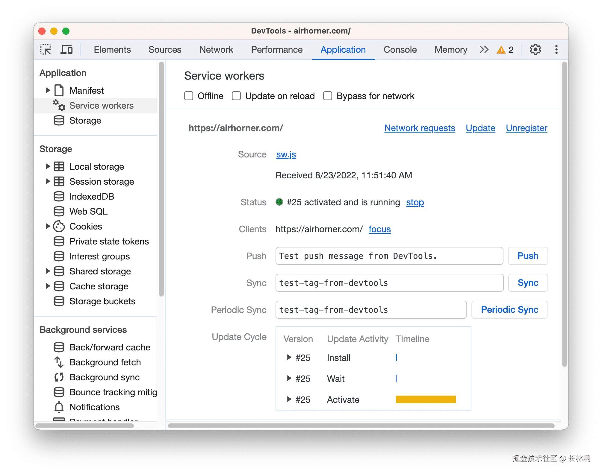Screen dimensions: 602x474
Task: Click the Unregister link
Action: [x=526, y=128]
